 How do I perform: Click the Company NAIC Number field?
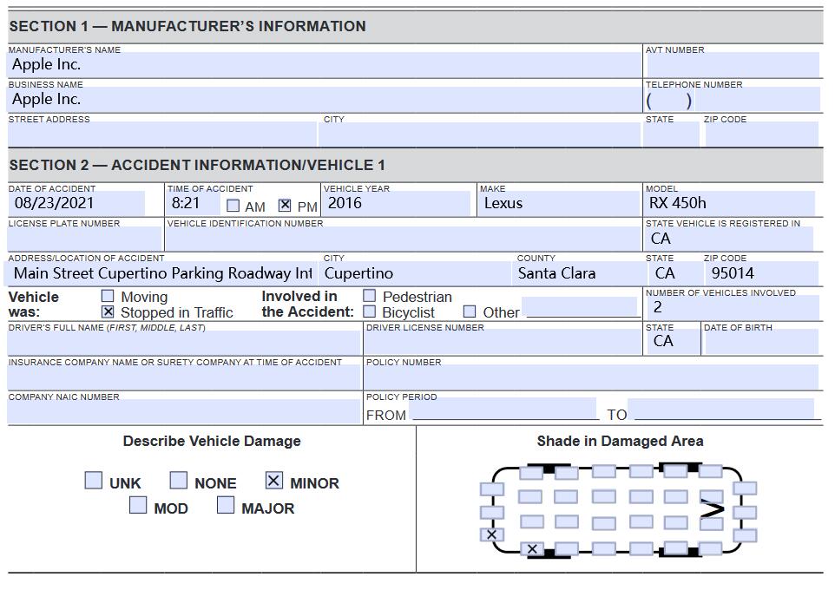[184, 411]
